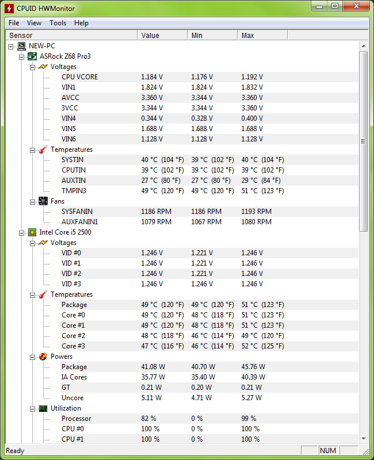Select the Processor utilization row
Image resolution: width=374 pixels, height=460 pixels.
[x=209, y=419]
